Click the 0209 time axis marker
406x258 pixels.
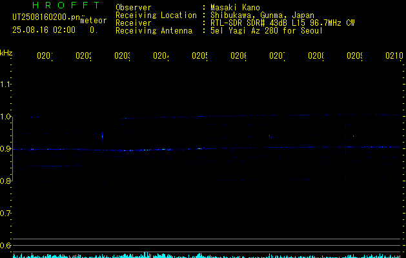[354, 56]
